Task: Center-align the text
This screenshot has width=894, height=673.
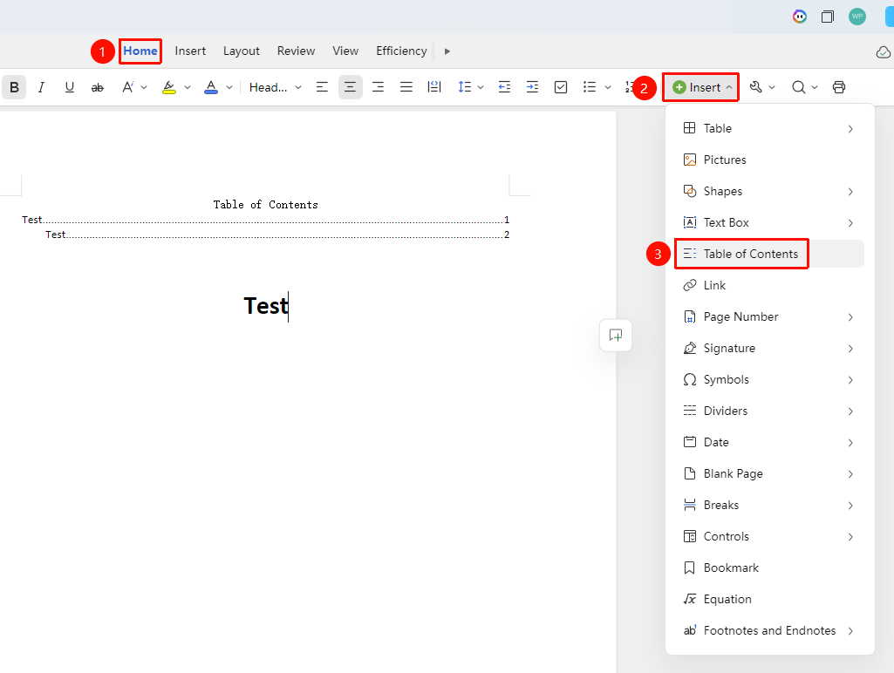Action: (x=350, y=87)
